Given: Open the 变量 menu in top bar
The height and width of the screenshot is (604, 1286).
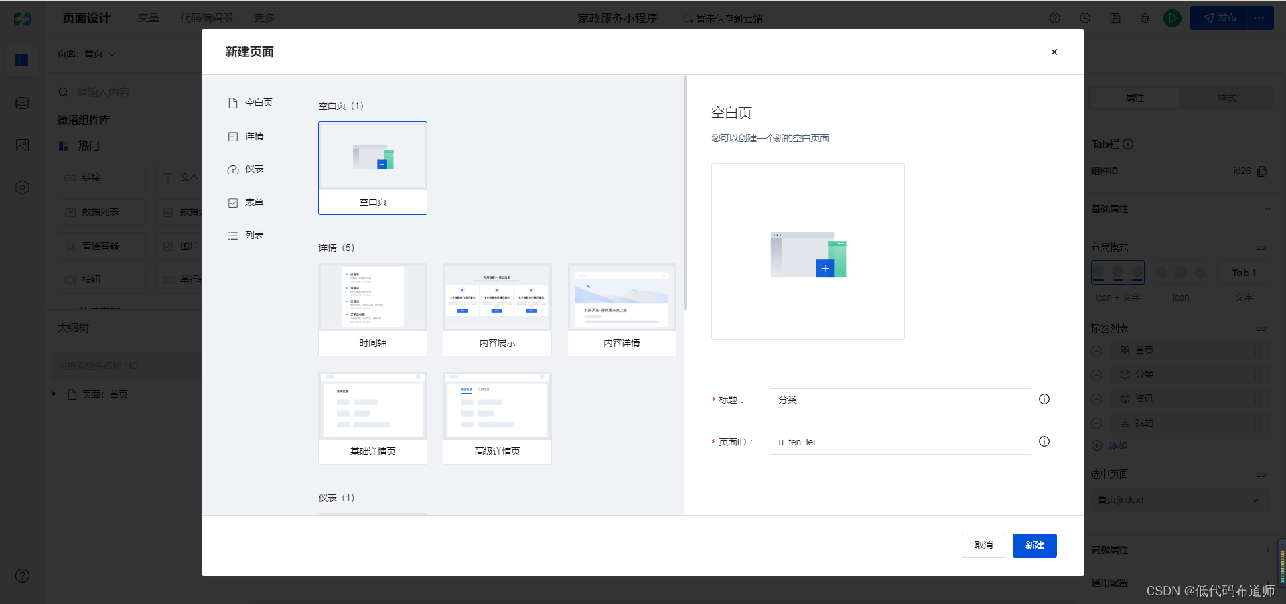Looking at the screenshot, I should point(149,18).
